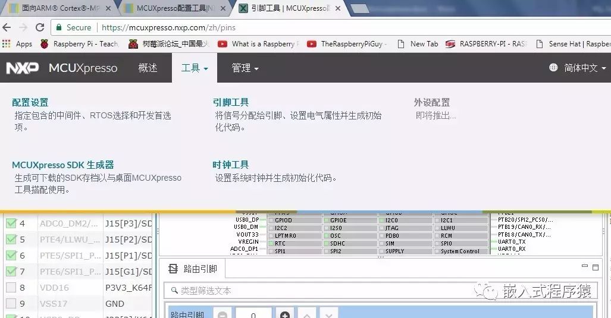
Task: Open the 树莓派论坛 bookmark
Action: [x=169, y=44]
